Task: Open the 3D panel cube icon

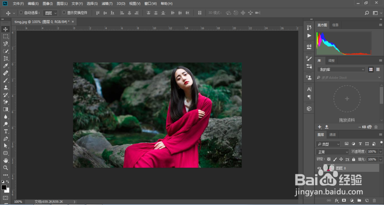Action: [309, 109]
